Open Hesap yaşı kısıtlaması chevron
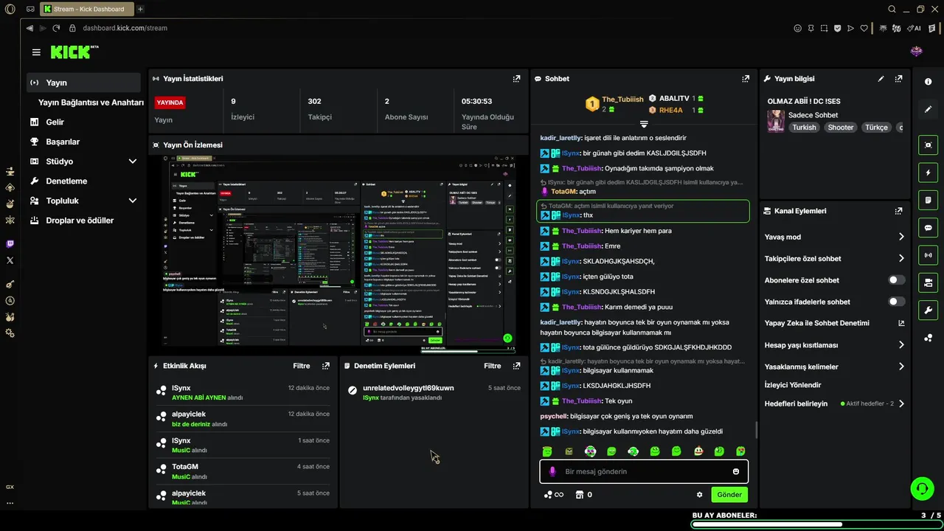This screenshot has width=944, height=531. click(901, 345)
